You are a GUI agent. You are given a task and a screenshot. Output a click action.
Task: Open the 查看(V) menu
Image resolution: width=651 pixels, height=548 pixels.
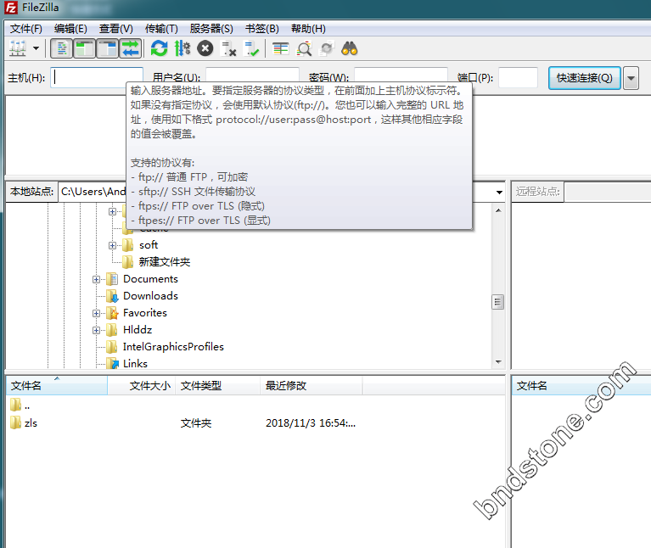point(116,29)
